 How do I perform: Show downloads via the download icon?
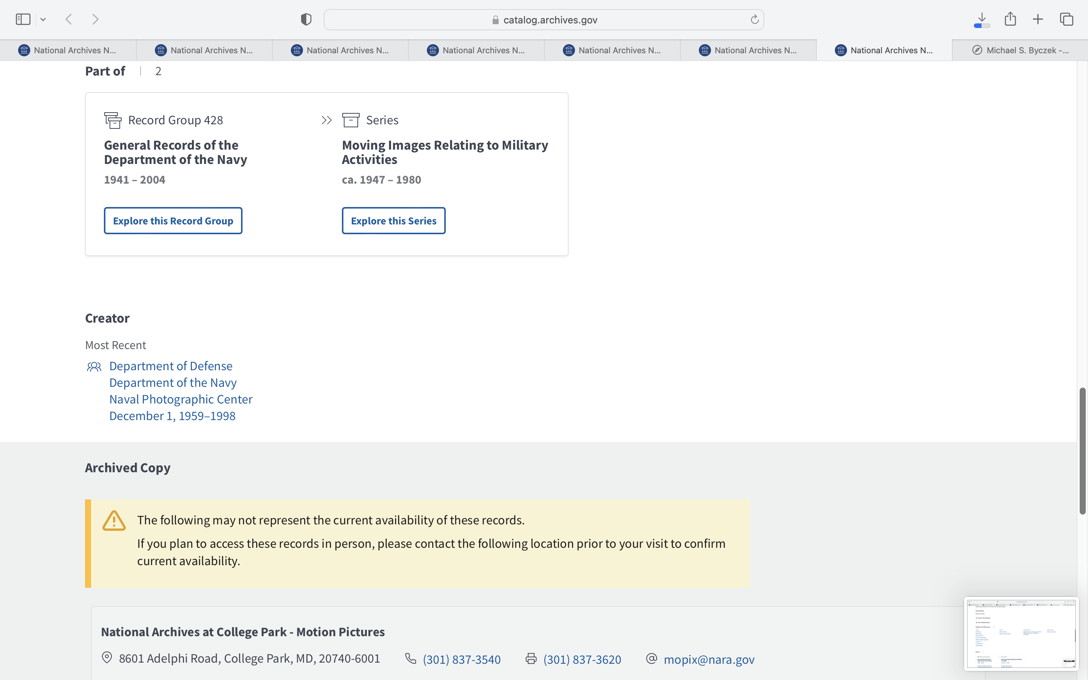click(982, 19)
